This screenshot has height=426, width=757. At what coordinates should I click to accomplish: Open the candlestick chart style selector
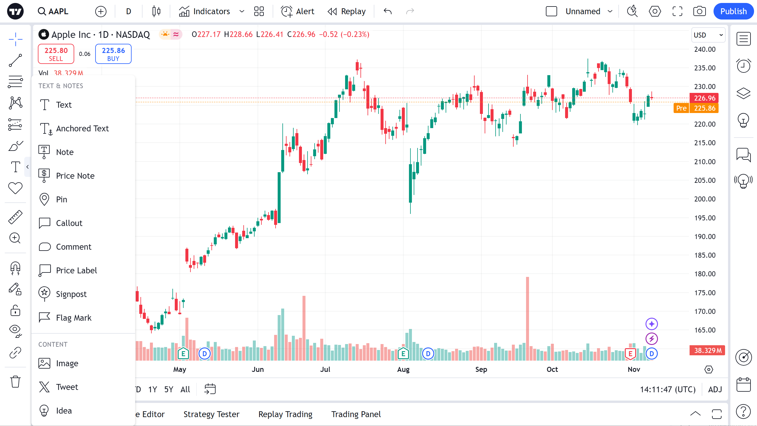point(156,11)
